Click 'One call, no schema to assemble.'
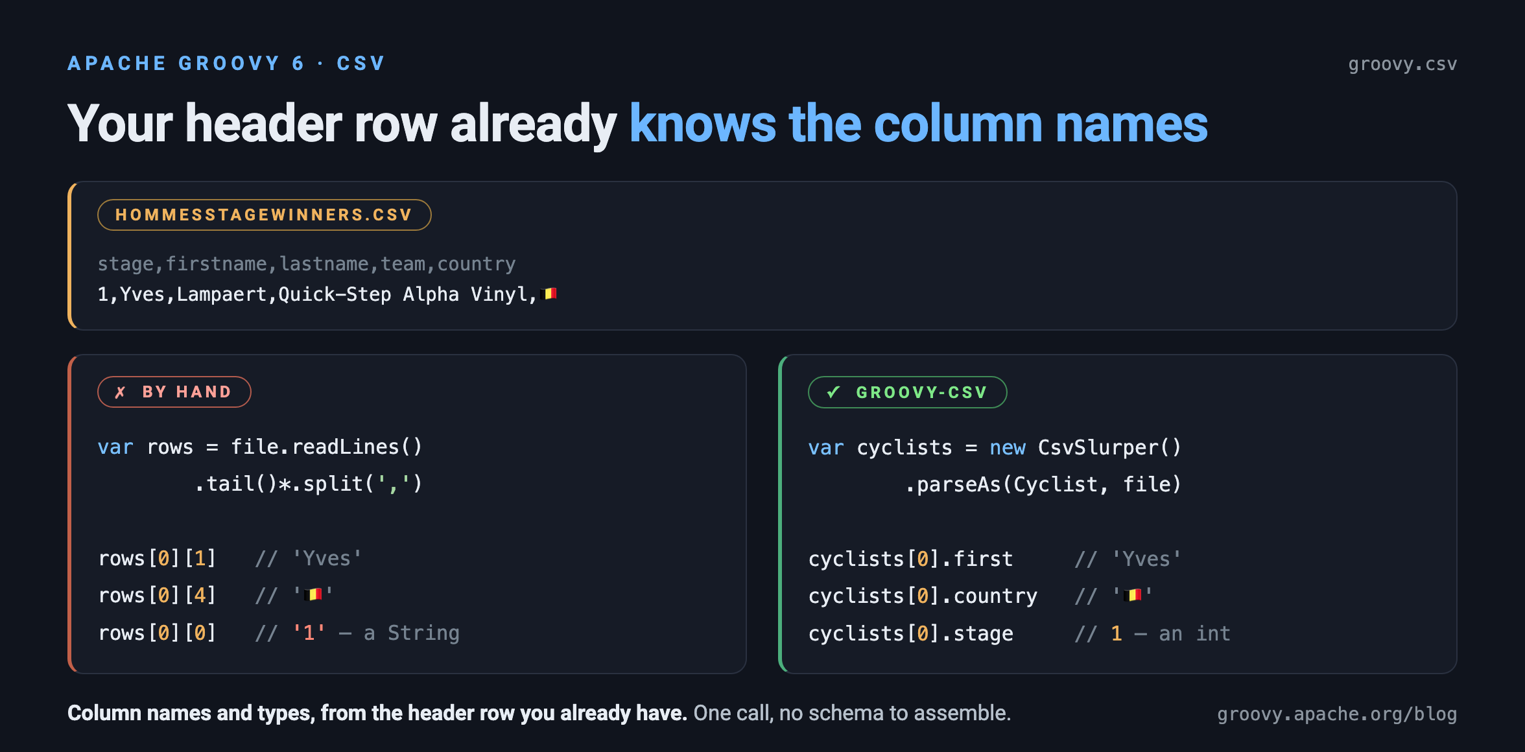This screenshot has height=752, width=1525. pos(852,713)
